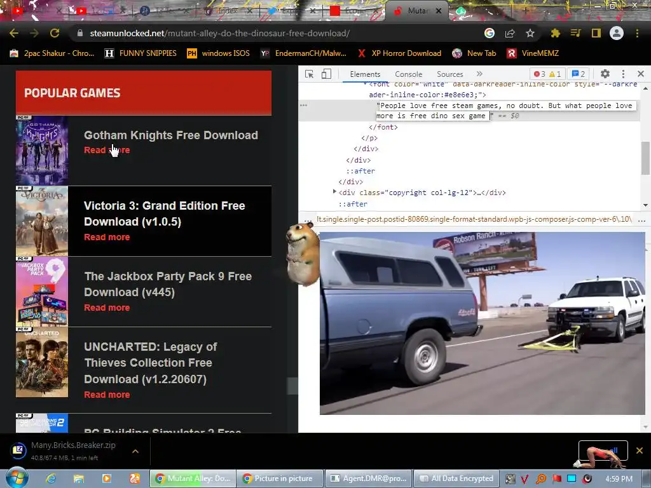Open the Windows Start button

pyautogui.click(x=17, y=478)
